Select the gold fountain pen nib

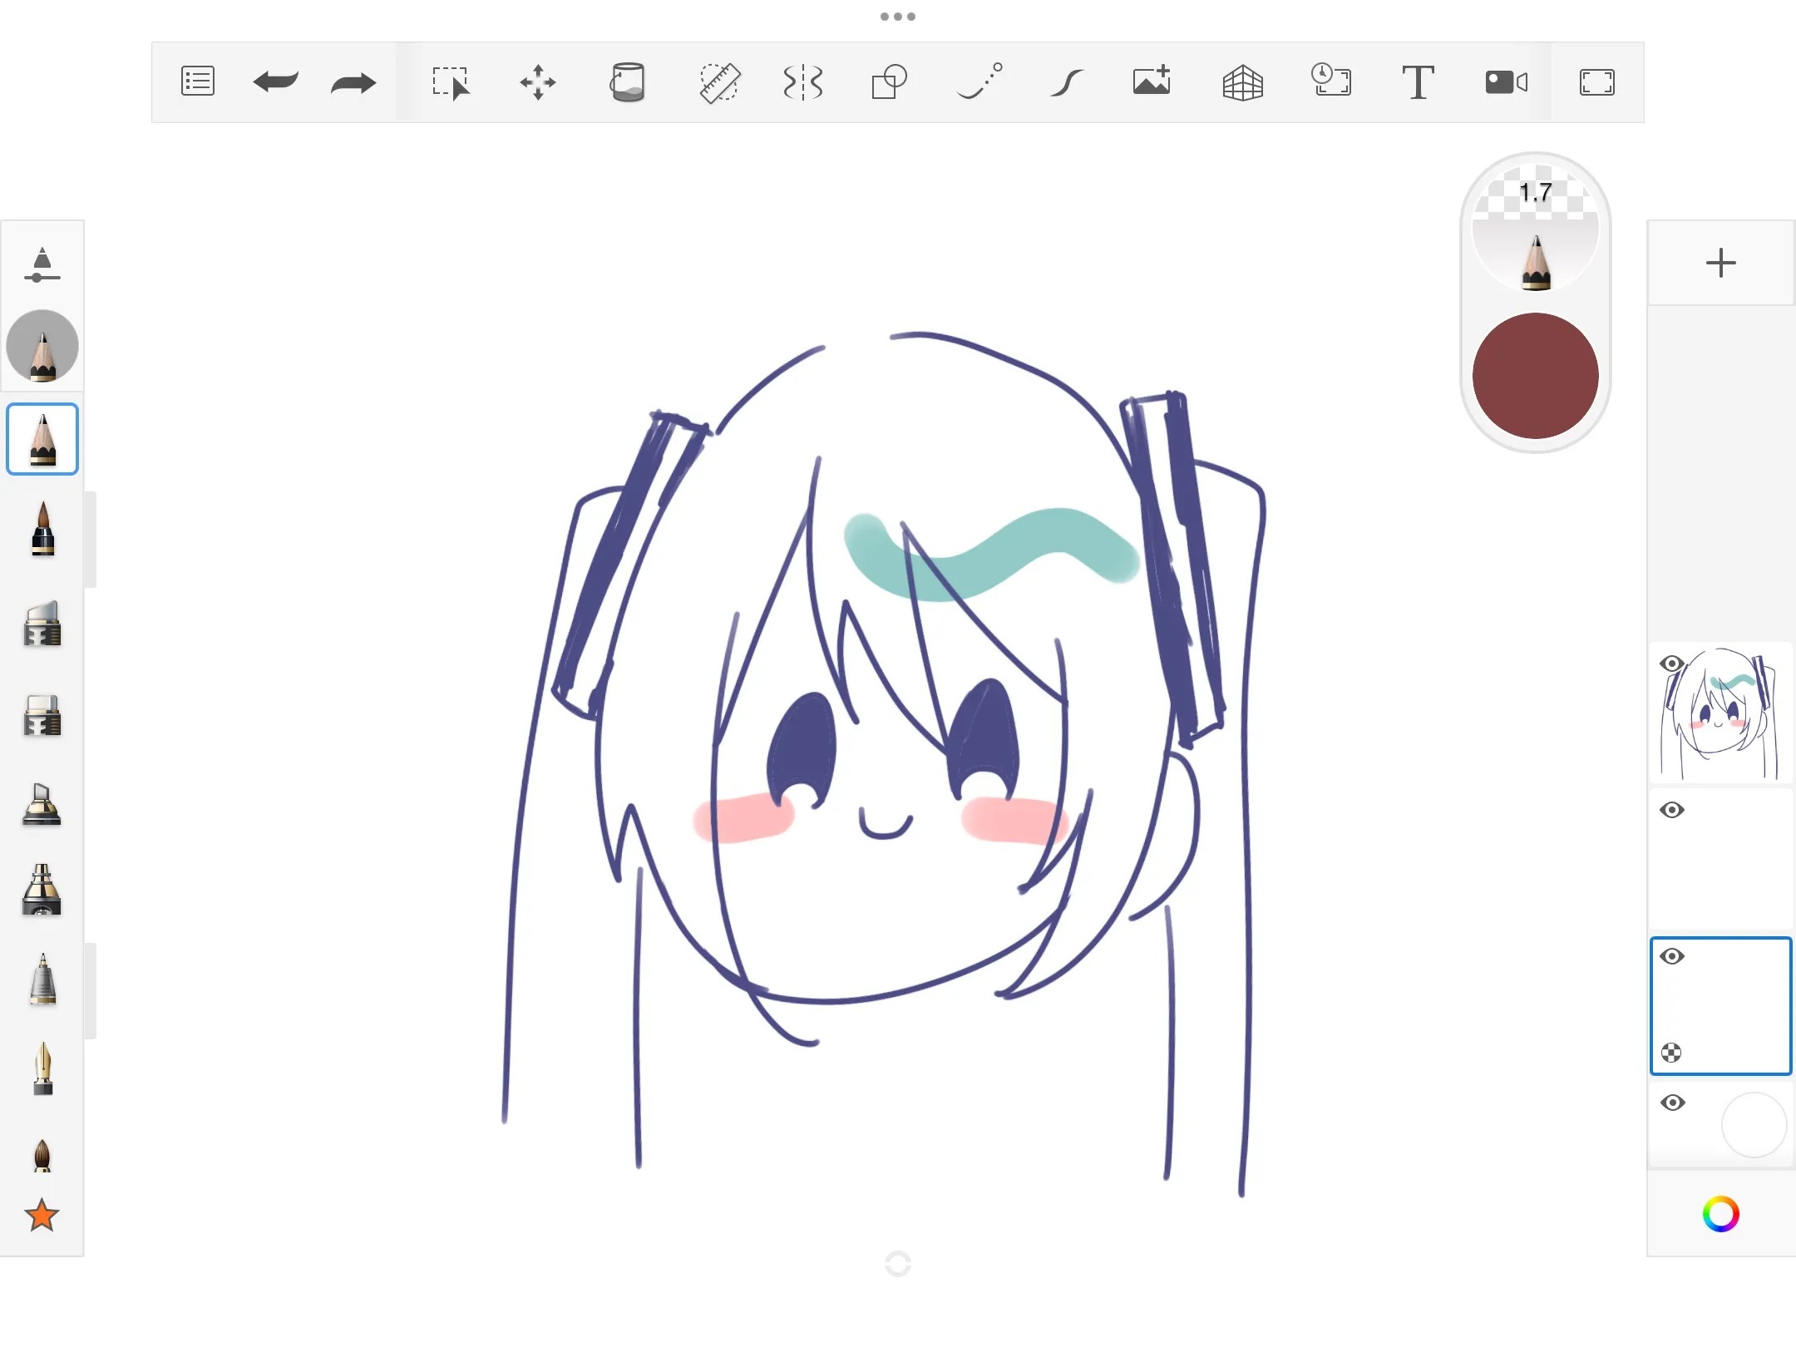pos(42,1068)
